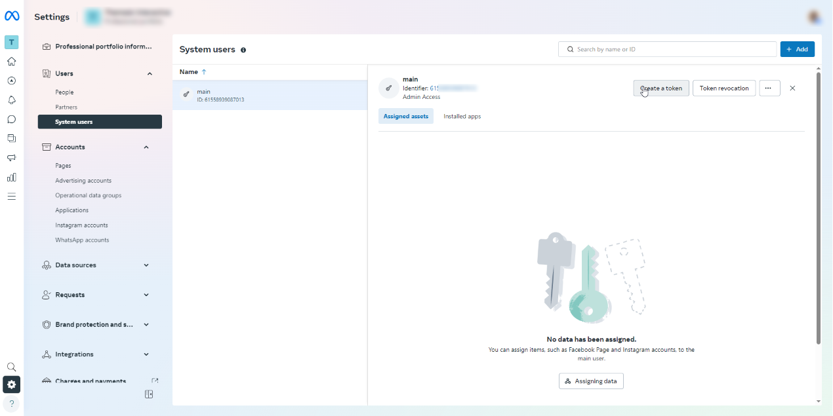Select the Assigned assets tab

coord(405,117)
